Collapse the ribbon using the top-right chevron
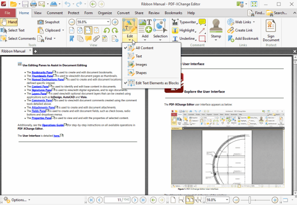297x205 pixels. 295,13
